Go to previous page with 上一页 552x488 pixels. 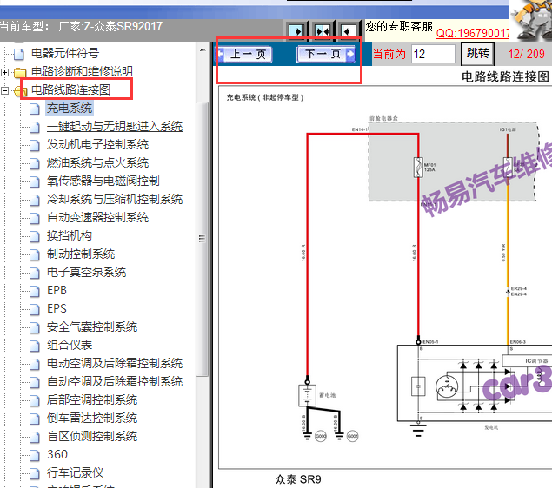[245, 54]
